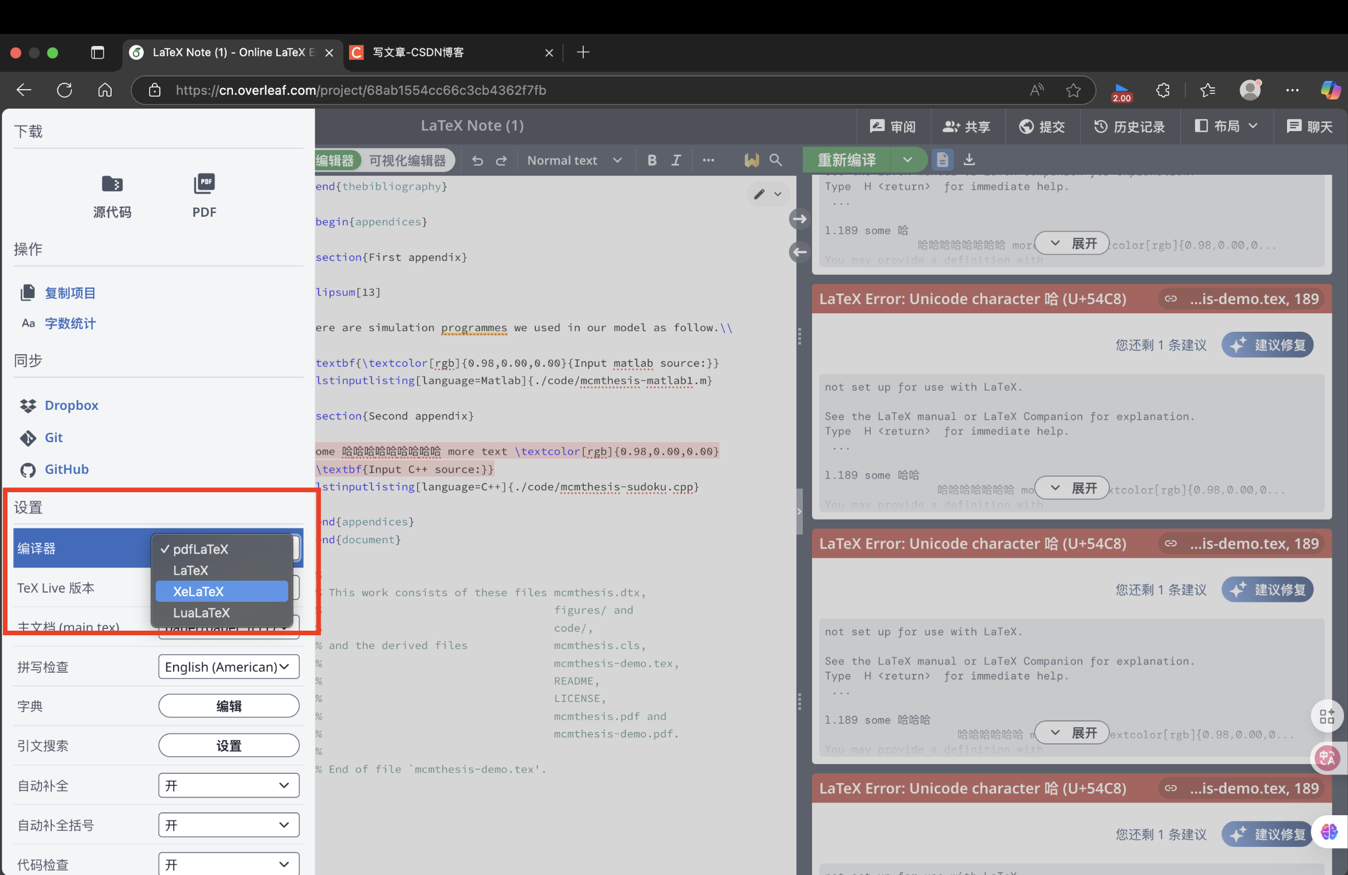Open Review 审阅 panel
Image resolution: width=1348 pixels, height=875 pixels.
893,126
